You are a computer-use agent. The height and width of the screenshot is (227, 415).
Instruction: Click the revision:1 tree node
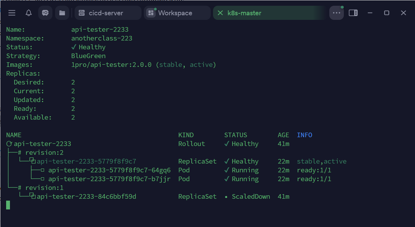pos(44,188)
